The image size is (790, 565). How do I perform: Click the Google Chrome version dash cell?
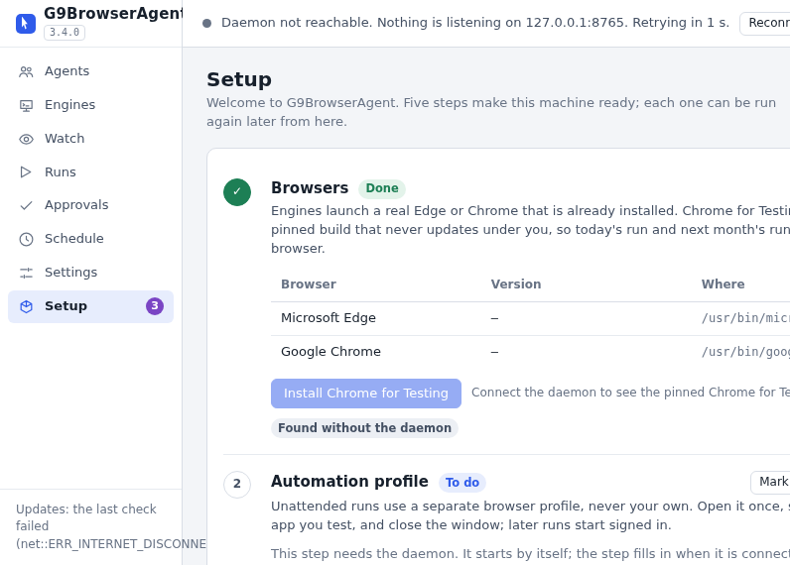coord(495,352)
